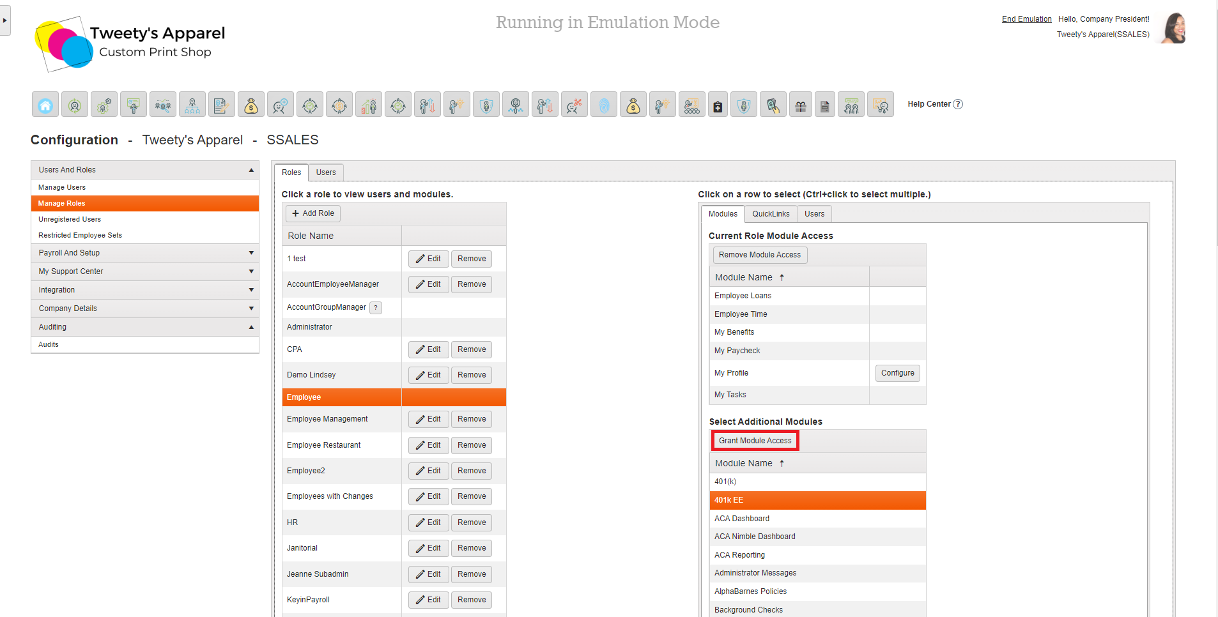Click the smiley face with plus icon
Screen dimensions: 1218x617
click(281, 105)
